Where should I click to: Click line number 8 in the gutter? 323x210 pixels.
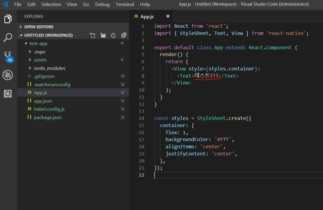[x=143, y=76]
